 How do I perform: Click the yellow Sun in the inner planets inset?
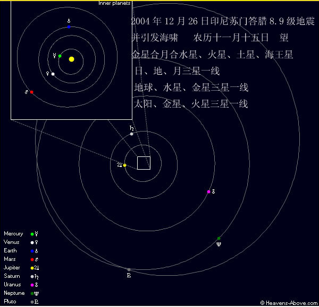71,59
